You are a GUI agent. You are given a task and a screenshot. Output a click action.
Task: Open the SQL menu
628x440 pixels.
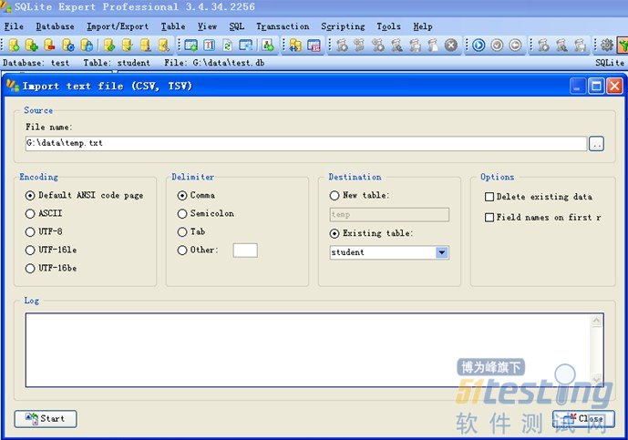[237, 26]
